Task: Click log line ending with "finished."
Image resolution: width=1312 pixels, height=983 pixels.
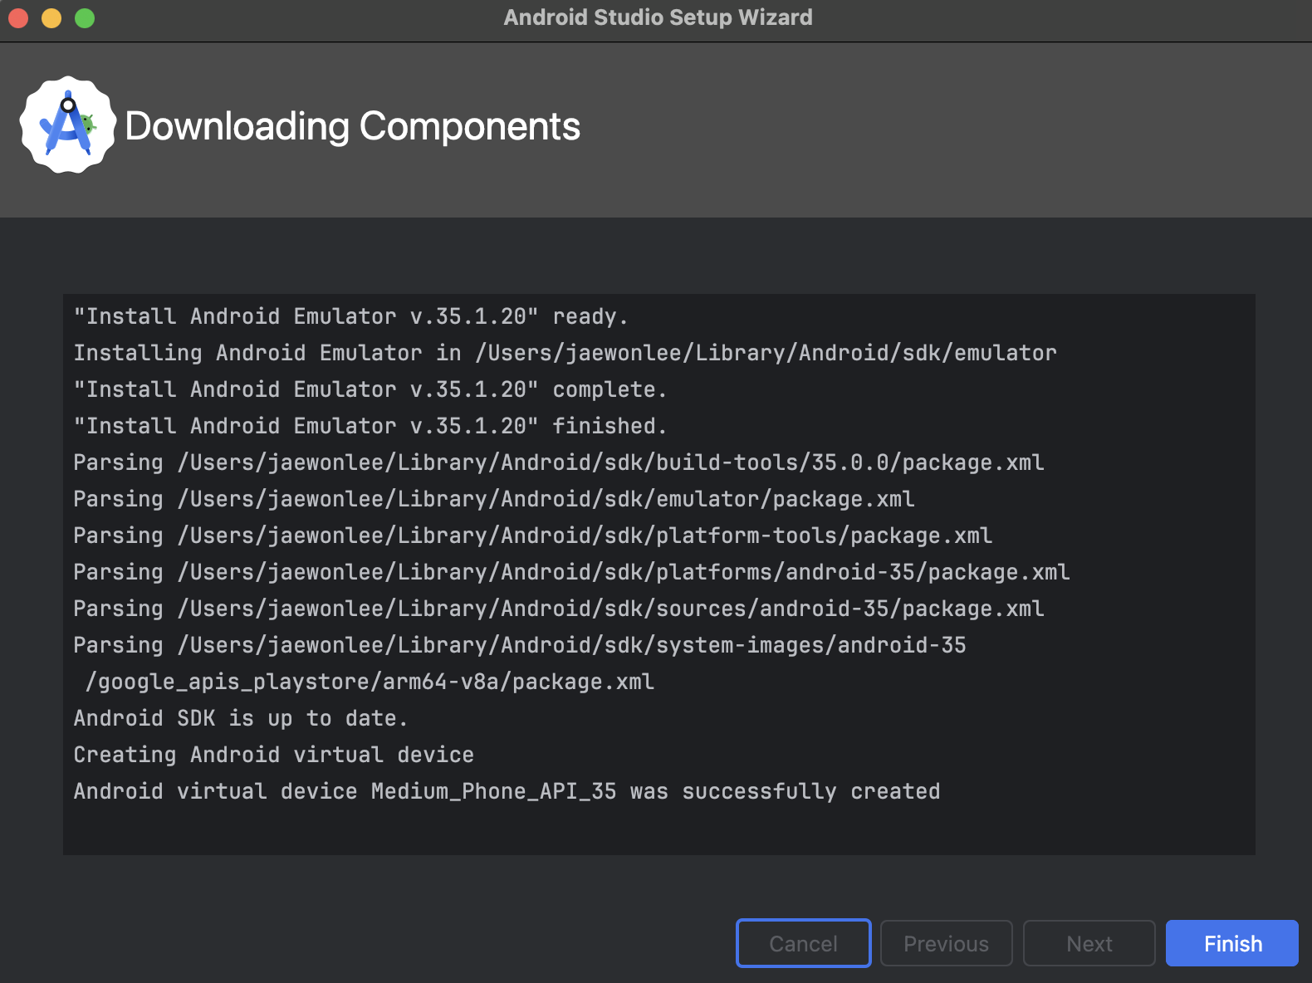Action: (x=370, y=426)
